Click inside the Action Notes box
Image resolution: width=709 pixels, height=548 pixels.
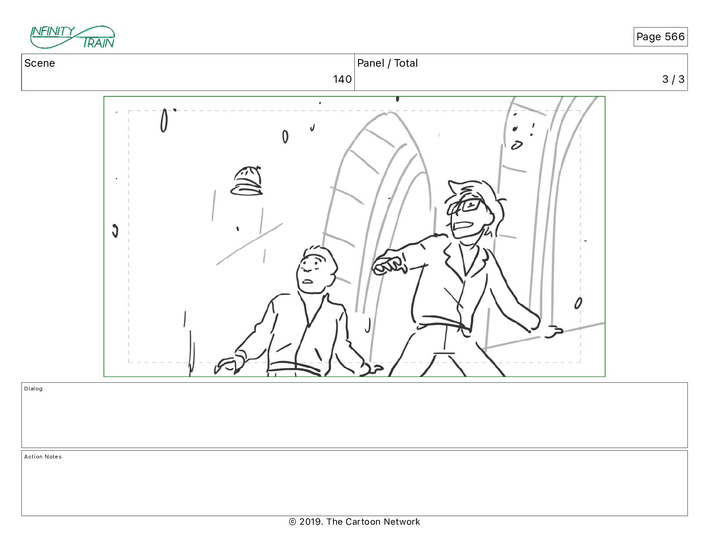pyautogui.click(x=354, y=483)
